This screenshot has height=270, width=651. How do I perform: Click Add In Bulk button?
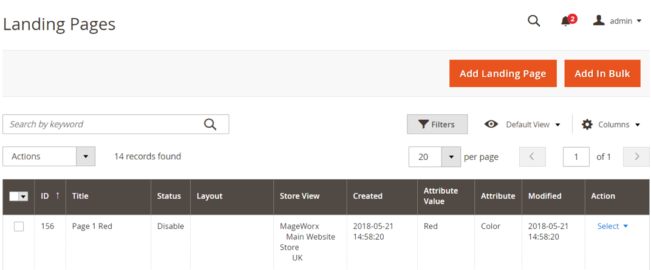tap(602, 74)
